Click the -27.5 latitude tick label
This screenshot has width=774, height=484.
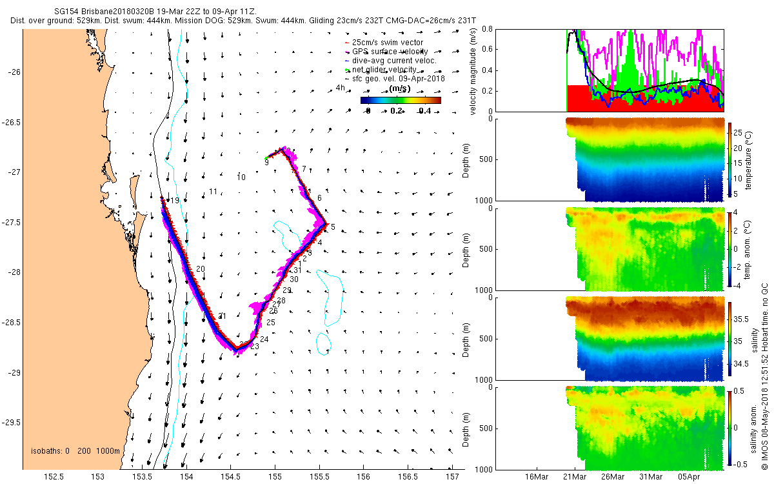pos(11,223)
